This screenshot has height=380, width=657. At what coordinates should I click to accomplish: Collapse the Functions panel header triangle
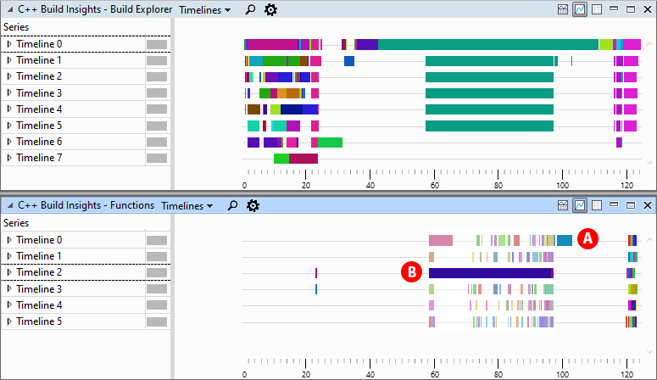tap(9, 205)
